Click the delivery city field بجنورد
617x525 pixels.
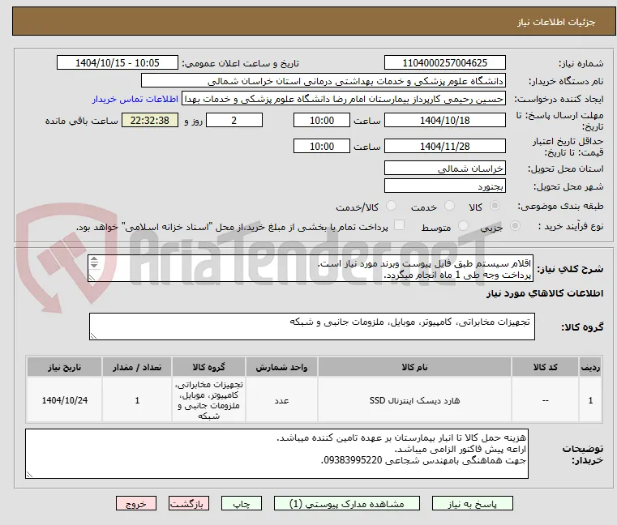pyautogui.click(x=444, y=186)
